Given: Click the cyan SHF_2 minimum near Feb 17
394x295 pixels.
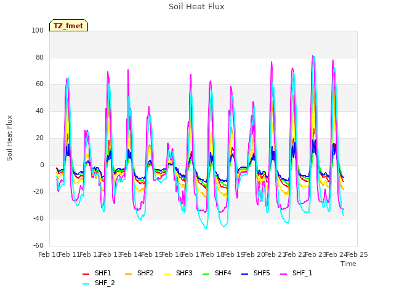Looking at the screenshot, I should (206, 228).
